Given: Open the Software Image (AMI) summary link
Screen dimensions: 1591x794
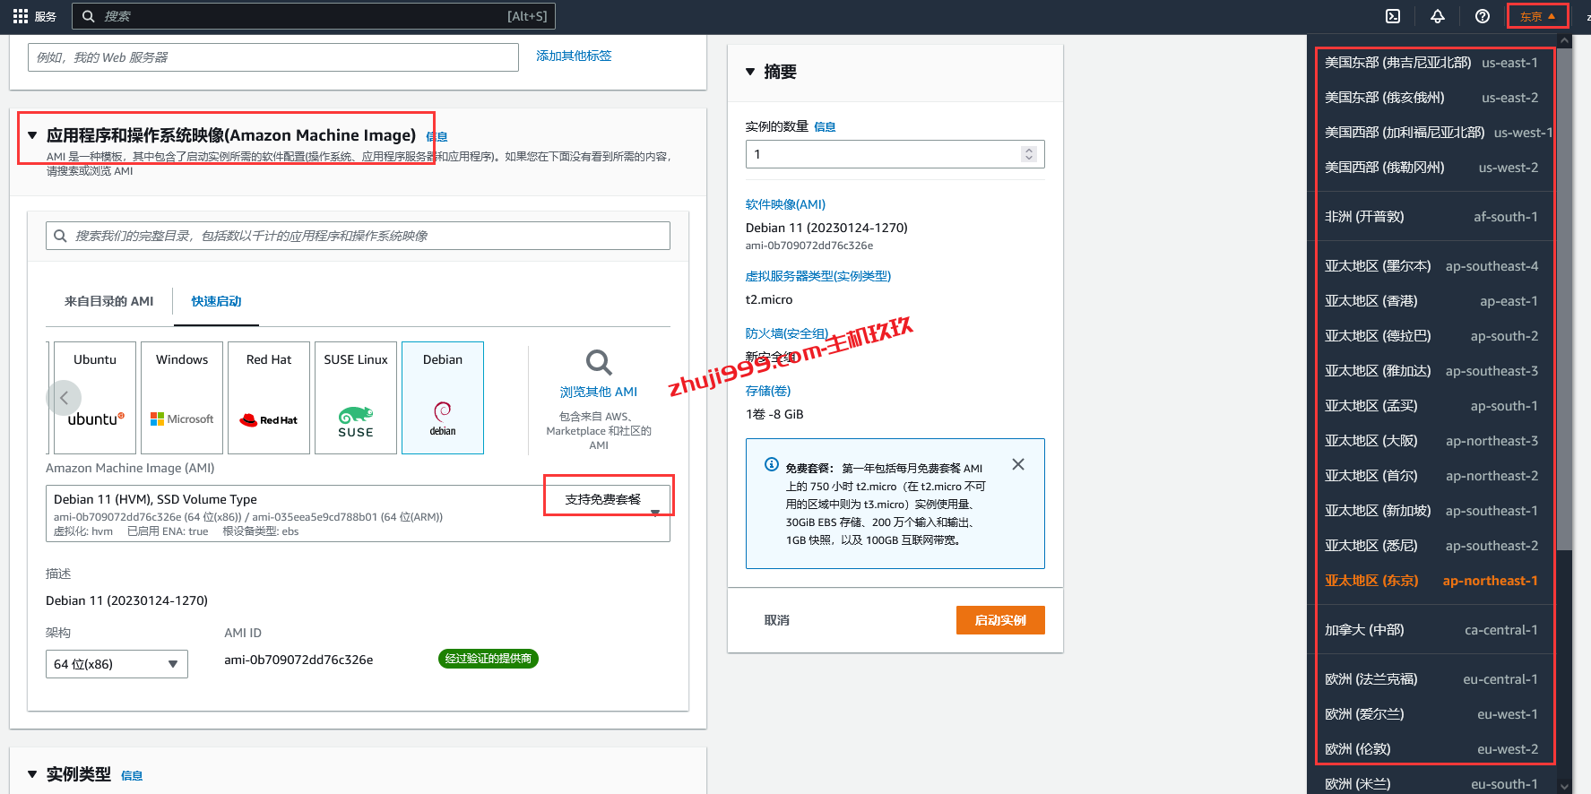Looking at the screenshot, I should (x=785, y=204).
